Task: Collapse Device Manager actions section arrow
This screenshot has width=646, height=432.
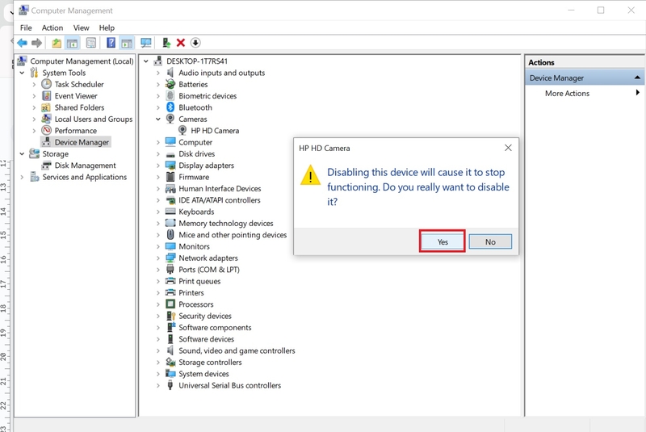Action: click(637, 78)
